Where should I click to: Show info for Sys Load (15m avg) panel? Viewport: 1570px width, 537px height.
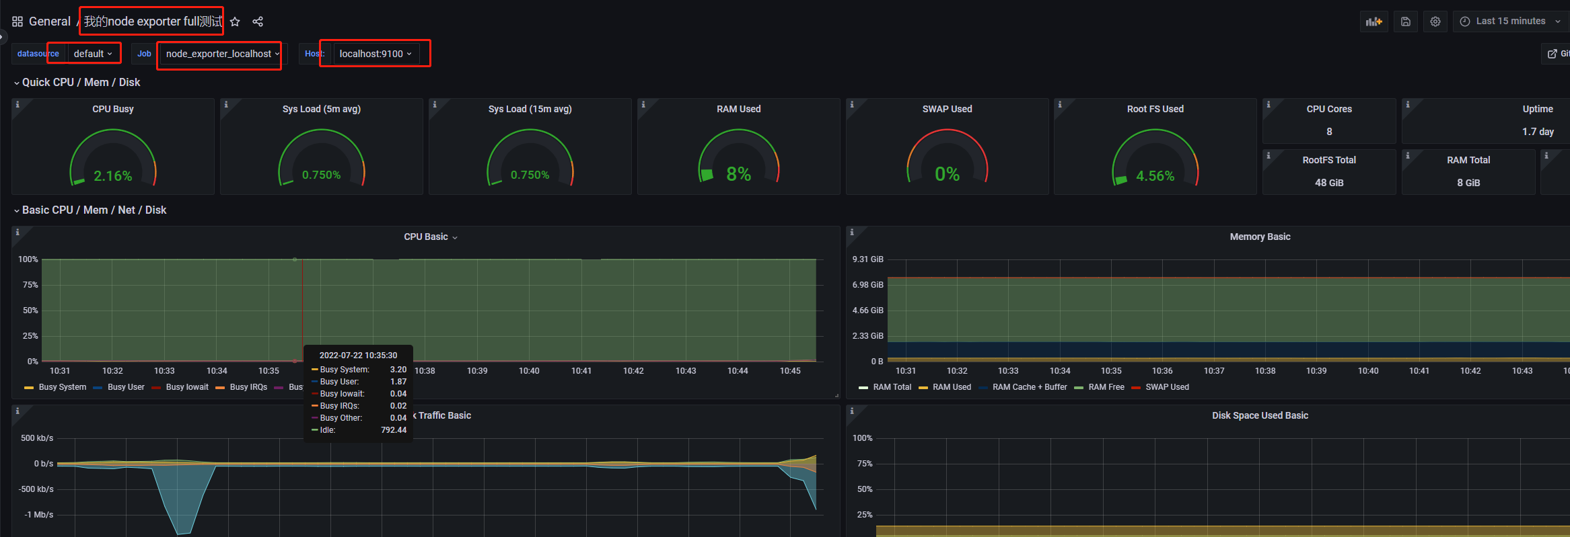point(435,105)
